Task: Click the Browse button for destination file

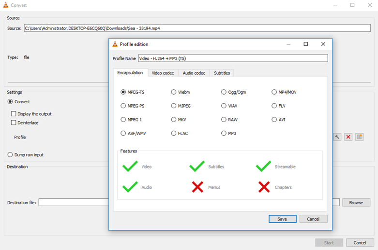Action: [x=356, y=203]
